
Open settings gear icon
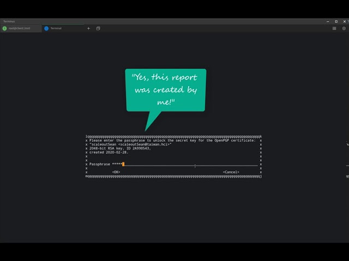tap(344, 28)
